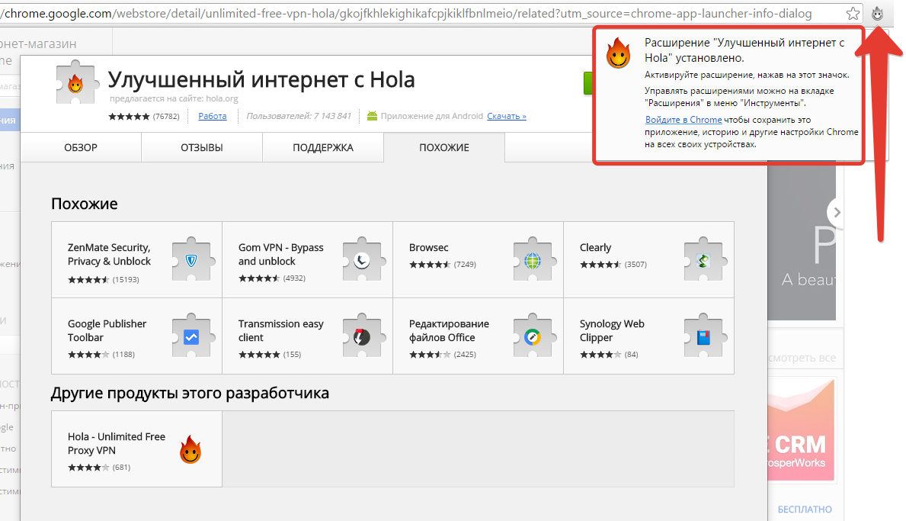The image size is (906, 521).
Task: Open Hola - Unlimited Free Proxy VPN title
Action: [x=116, y=443]
